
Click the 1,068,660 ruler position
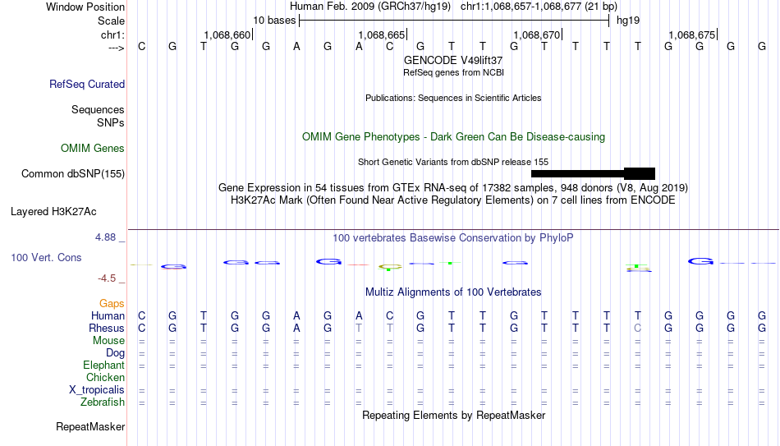point(227,34)
